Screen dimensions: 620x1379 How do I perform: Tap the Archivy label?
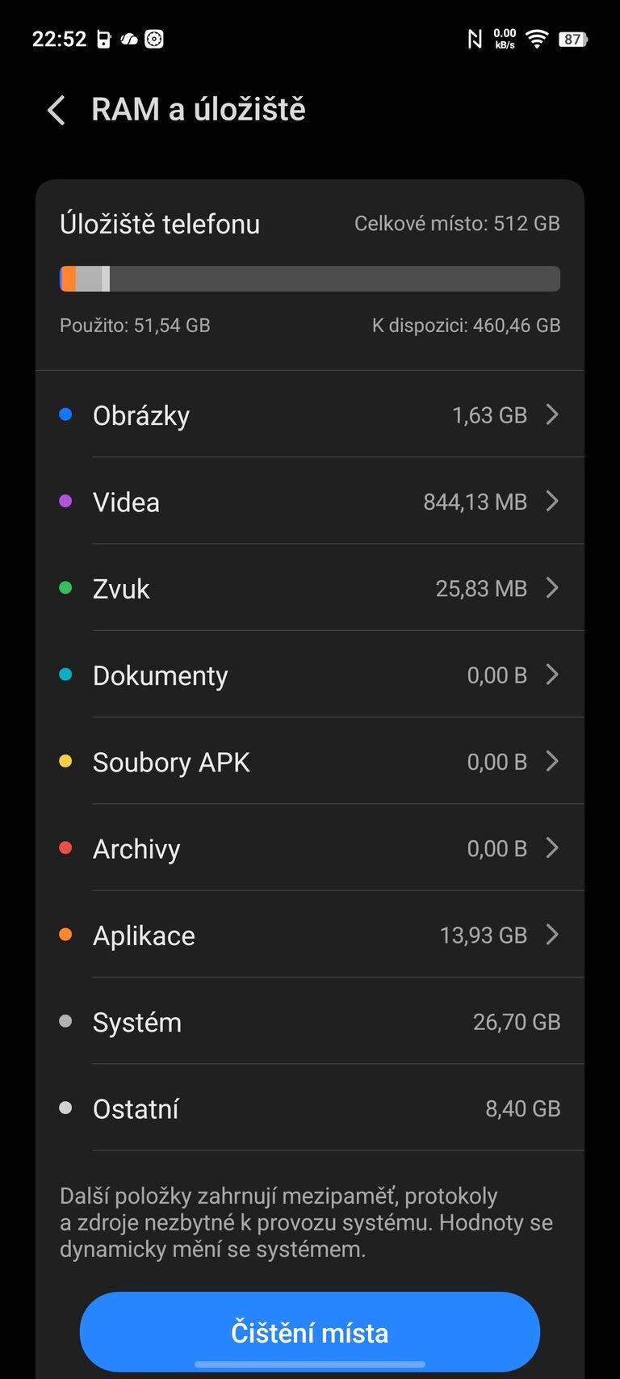(136, 849)
